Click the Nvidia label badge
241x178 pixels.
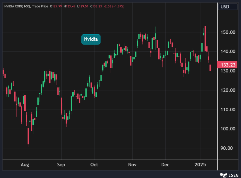tap(91, 39)
